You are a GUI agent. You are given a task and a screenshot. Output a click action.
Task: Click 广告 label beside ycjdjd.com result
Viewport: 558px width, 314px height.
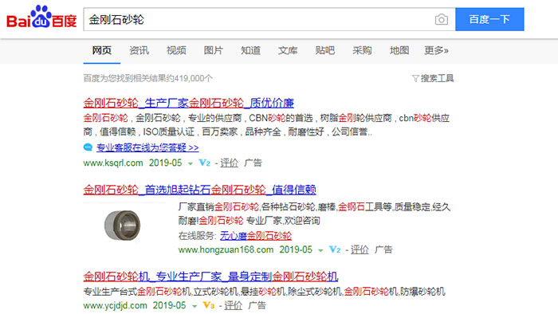pyautogui.click(x=257, y=305)
